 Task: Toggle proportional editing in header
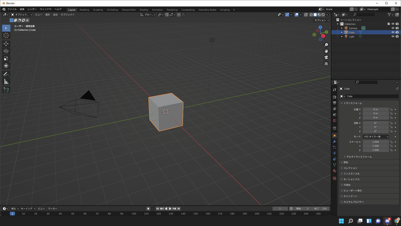click(x=179, y=15)
